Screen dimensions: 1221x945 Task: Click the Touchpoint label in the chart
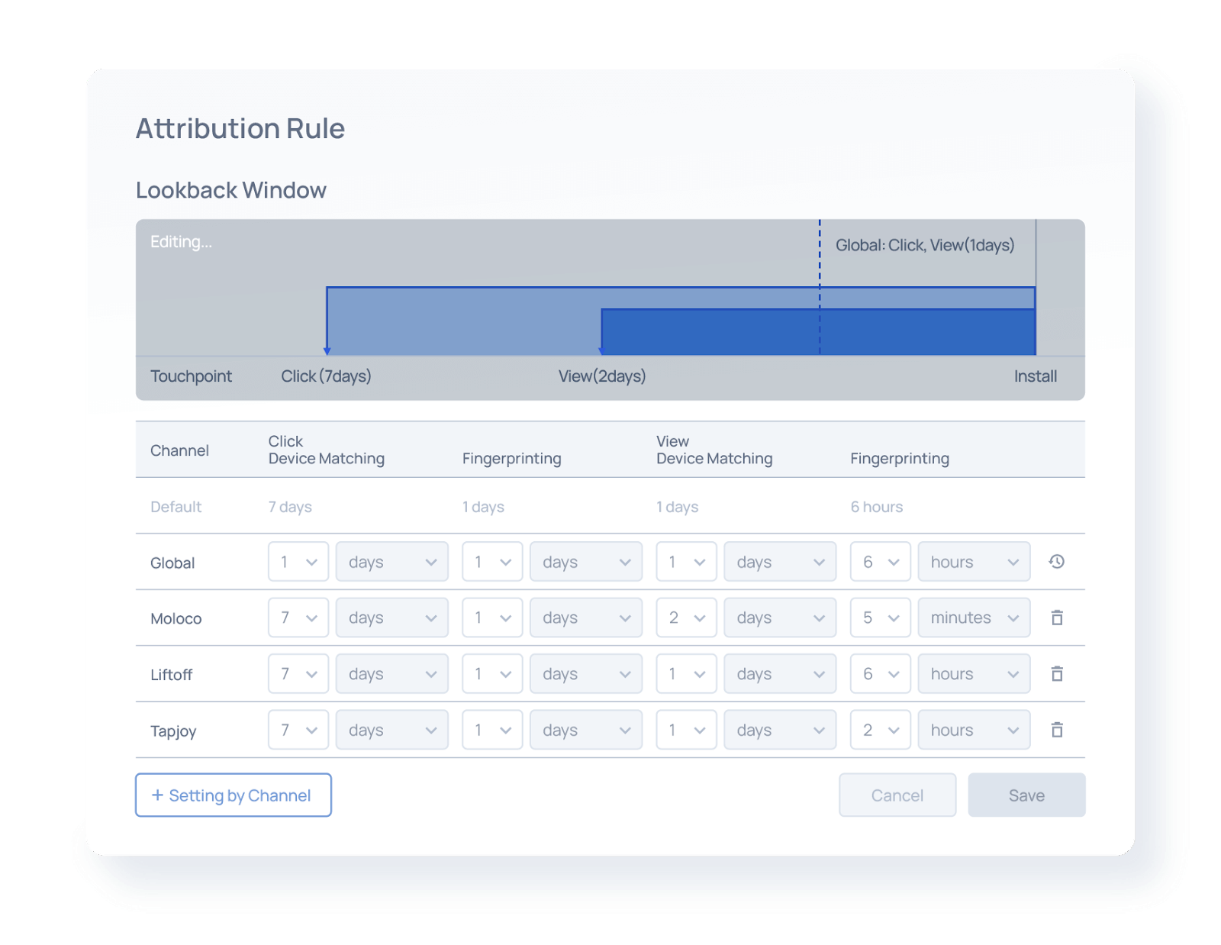point(191,376)
